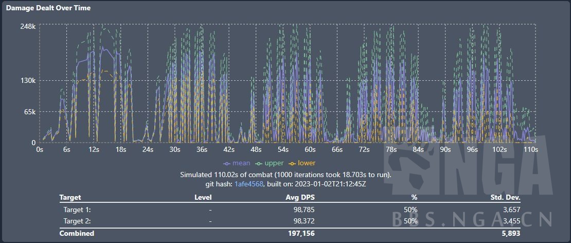Click the BBS.NGA.CN watermark text

(x=472, y=219)
